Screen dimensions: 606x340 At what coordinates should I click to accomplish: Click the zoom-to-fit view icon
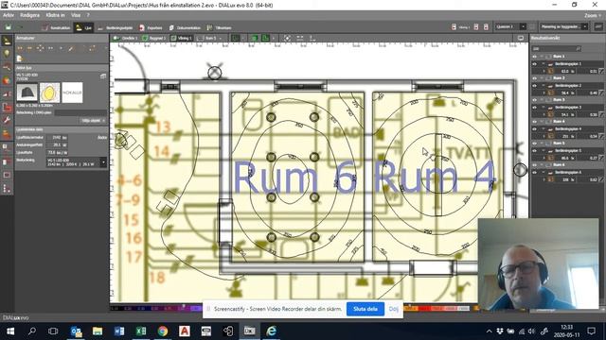pyautogui.click(x=287, y=38)
